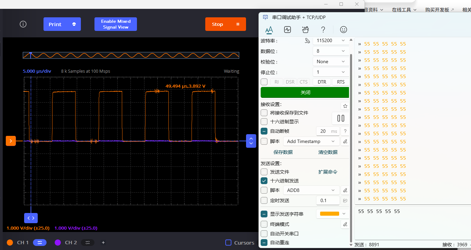Click the waveform overview strip

click(131, 55)
